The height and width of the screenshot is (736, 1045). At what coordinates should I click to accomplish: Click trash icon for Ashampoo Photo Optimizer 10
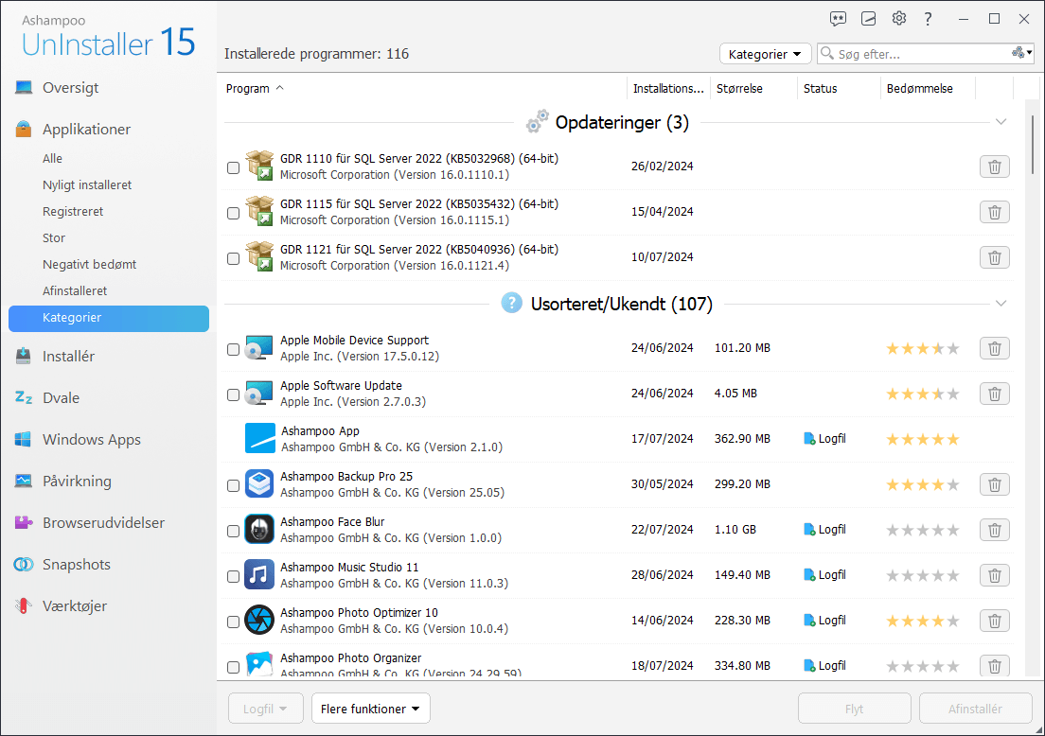click(x=994, y=620)
